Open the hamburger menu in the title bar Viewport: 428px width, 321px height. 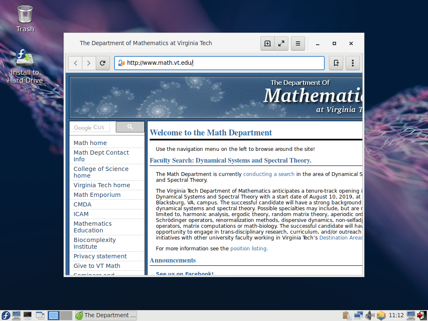tap(298, 43)
